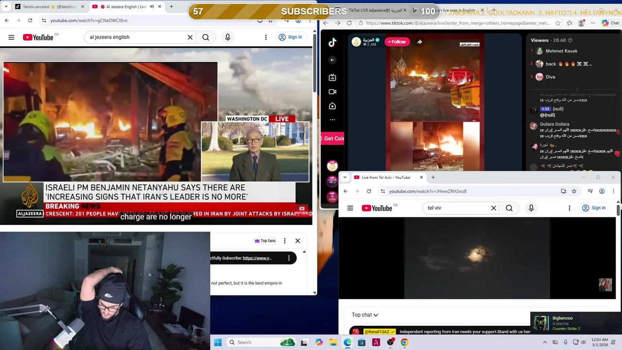Click the @Kanal13AZ pinned chat message
This screenshot has height=350, width=622.
(440, 332)
